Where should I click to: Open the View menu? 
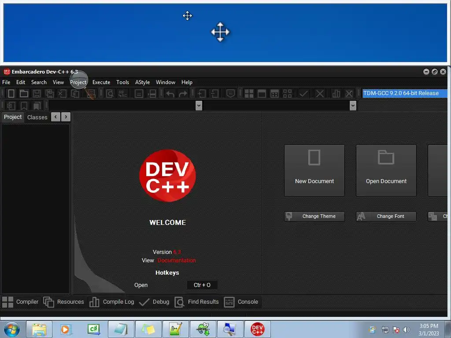59,82
